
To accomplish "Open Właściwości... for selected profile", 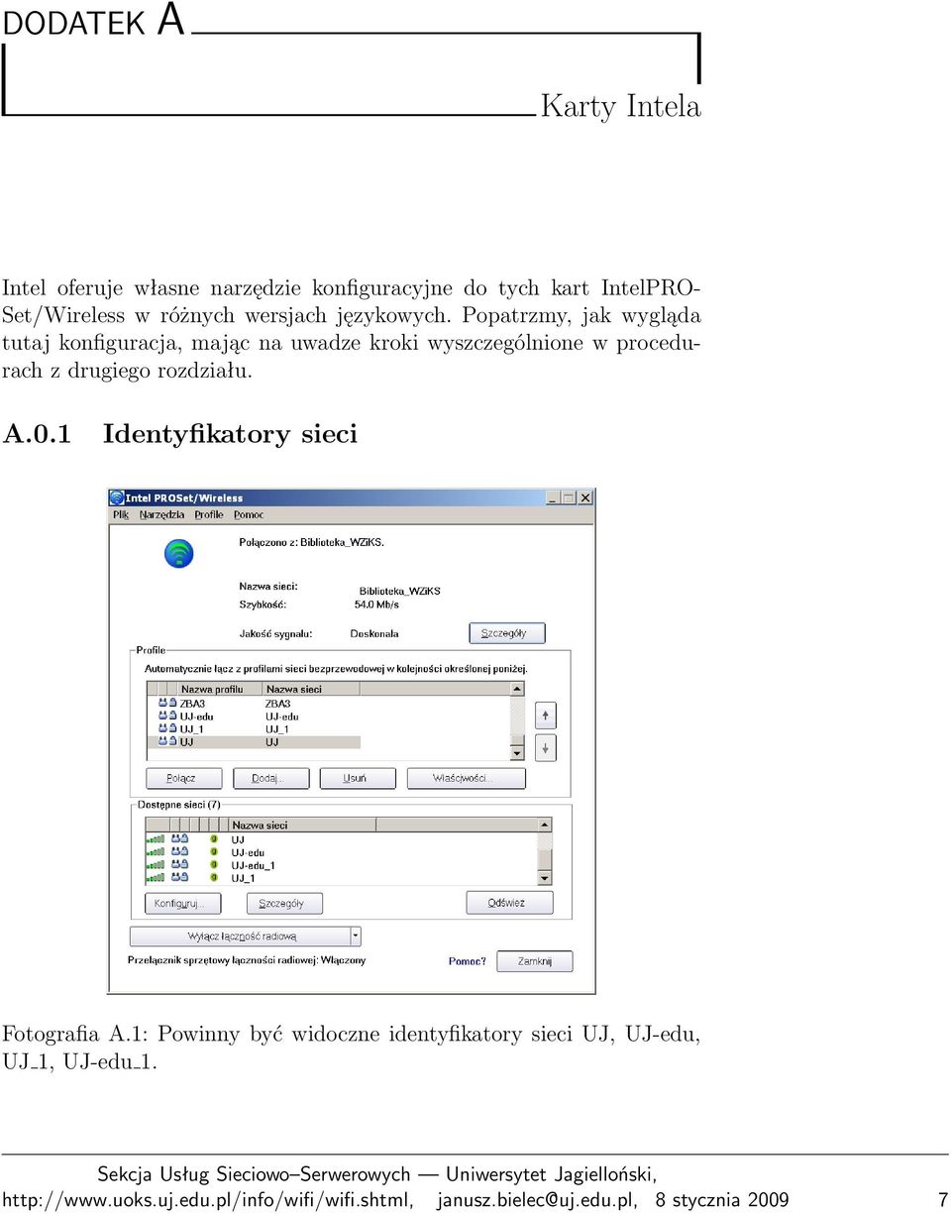I will point(466,779).
